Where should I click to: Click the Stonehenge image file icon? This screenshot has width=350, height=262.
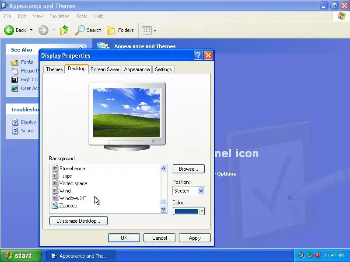[x=55, y=168]
